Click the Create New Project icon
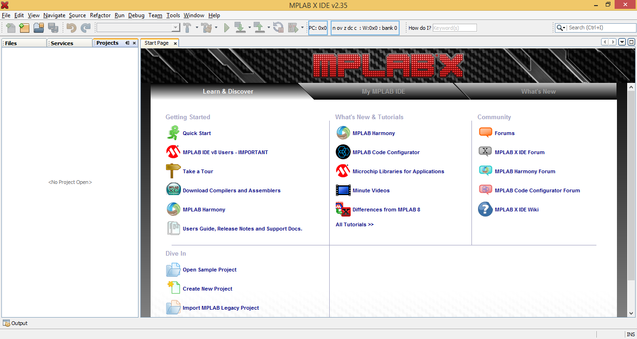Viewport: 637px width, 339px height. (173, 288)
